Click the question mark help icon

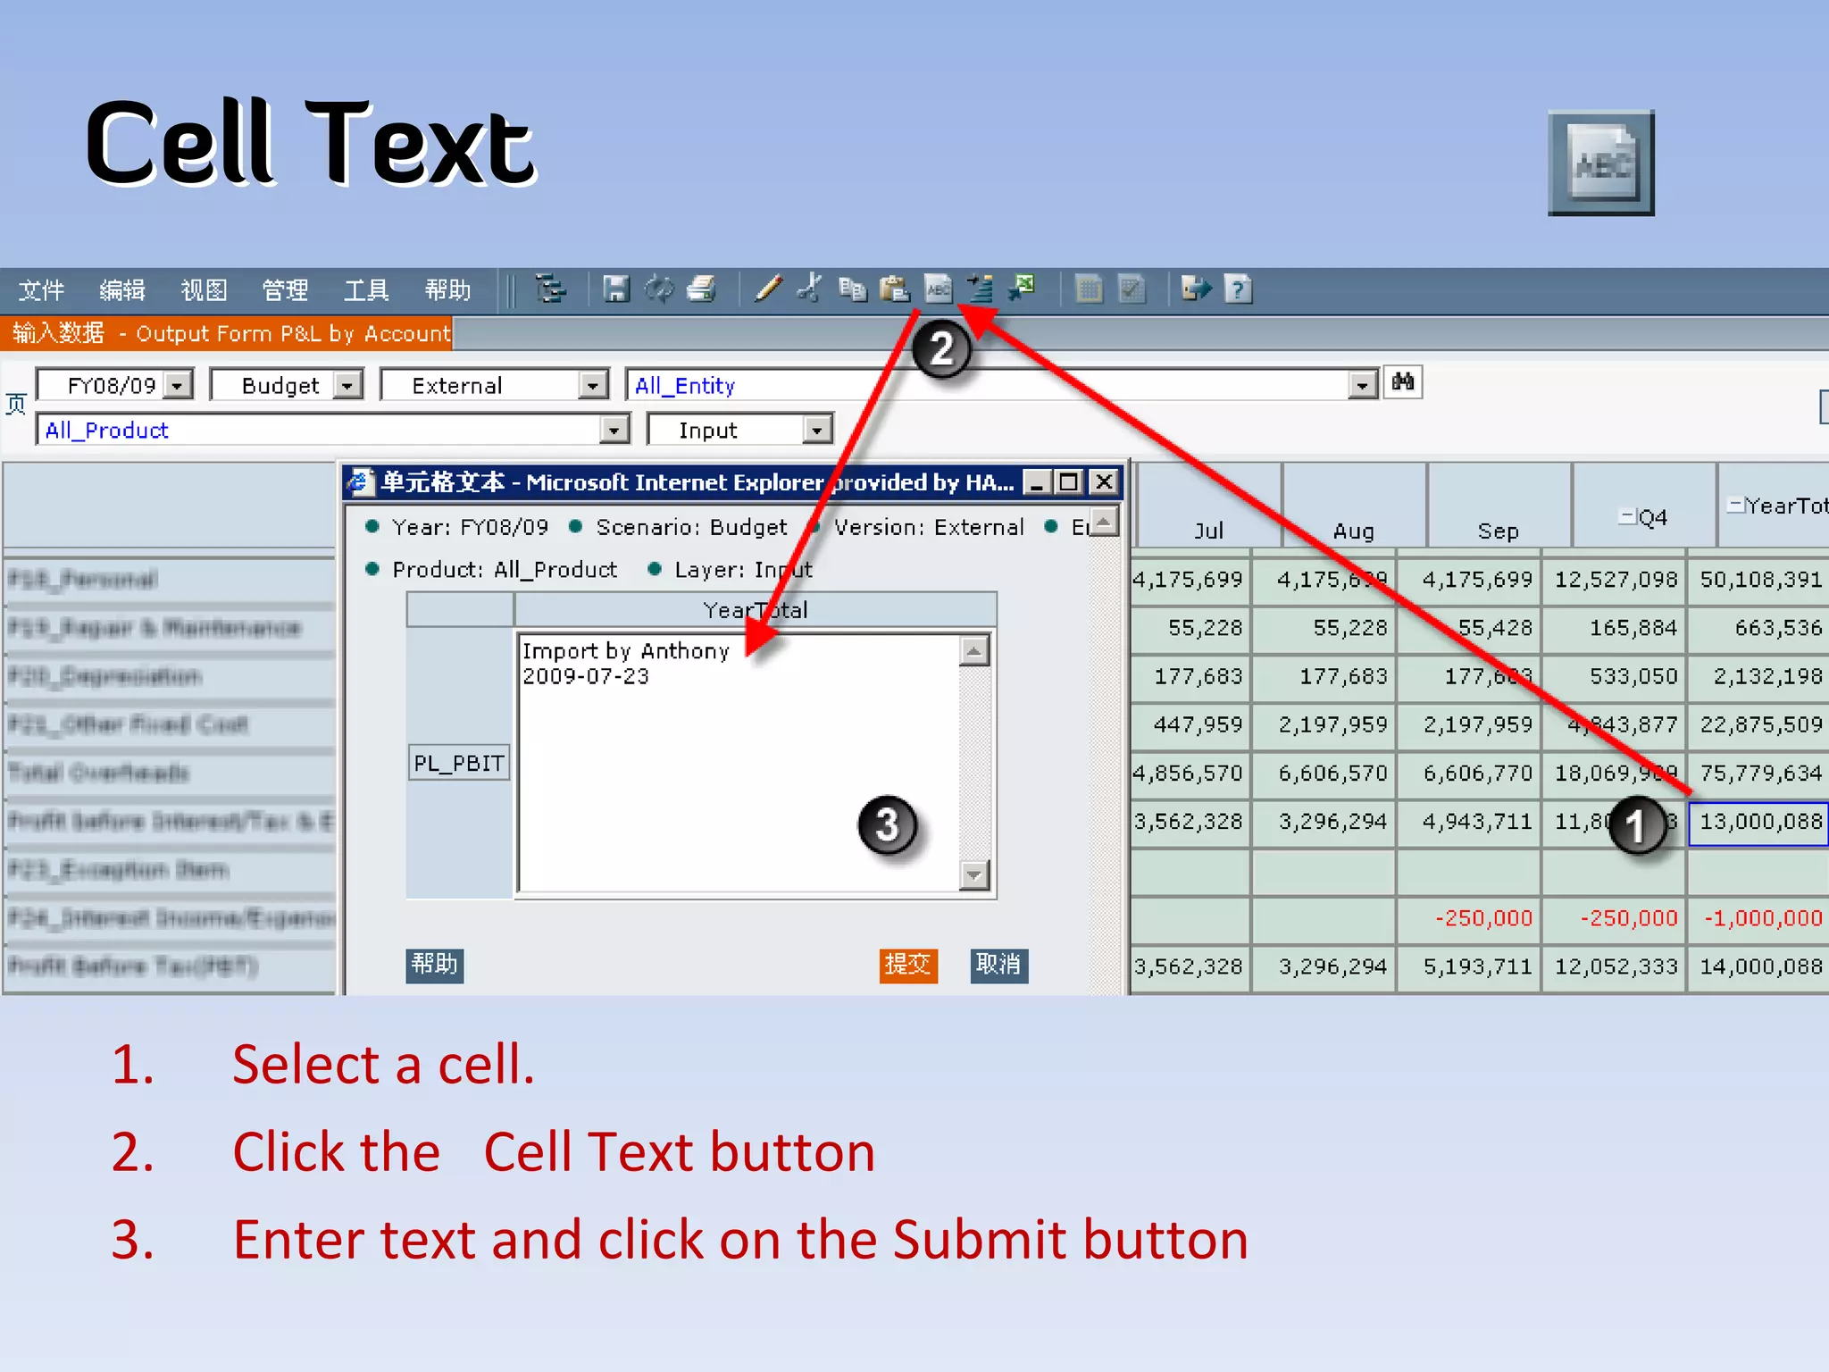(1239, 289)
